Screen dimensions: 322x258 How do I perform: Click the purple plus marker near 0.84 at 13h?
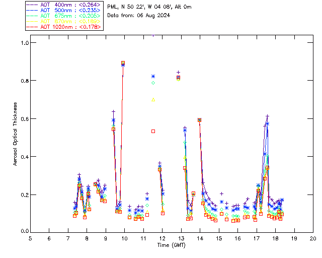coord(179,72)
